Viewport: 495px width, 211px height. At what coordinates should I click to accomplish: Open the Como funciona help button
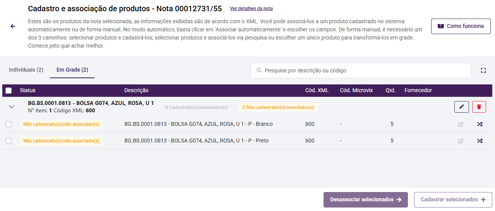(461, 26)
